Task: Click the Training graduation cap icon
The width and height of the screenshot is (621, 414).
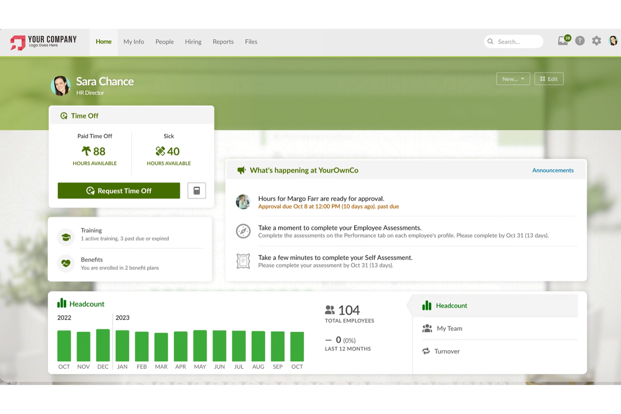Action: [x=66, y=237]
